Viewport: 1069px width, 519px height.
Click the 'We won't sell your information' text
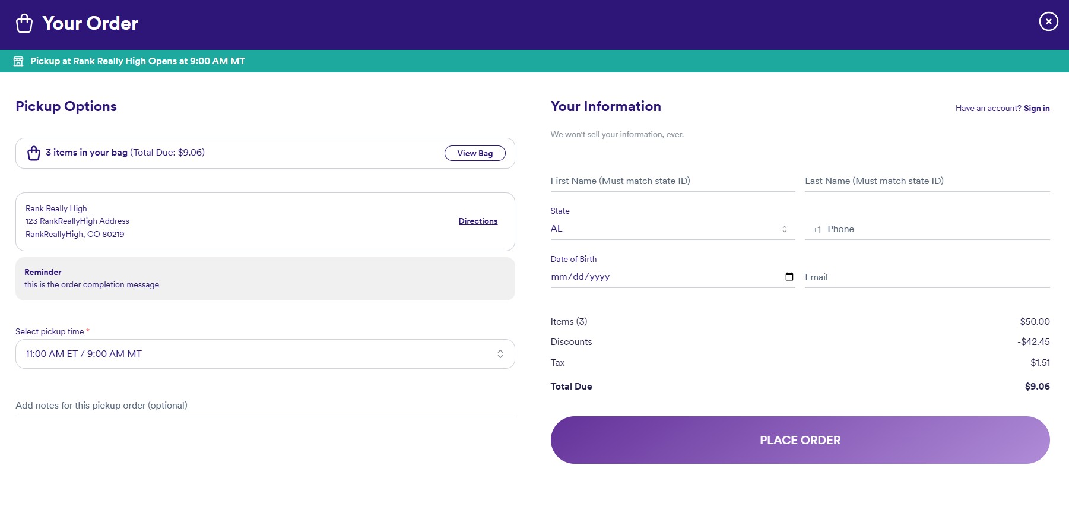617,135
